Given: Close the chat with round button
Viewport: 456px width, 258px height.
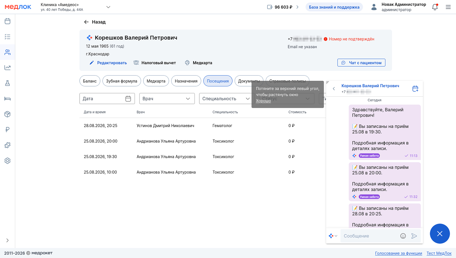Looking at the screenshot, I should point(440,234).
